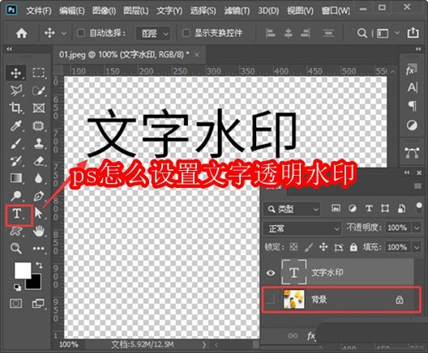Open the Edit Toolbar three-dots menu
Screen dimensions: 428x353
(x=38, y=249)
